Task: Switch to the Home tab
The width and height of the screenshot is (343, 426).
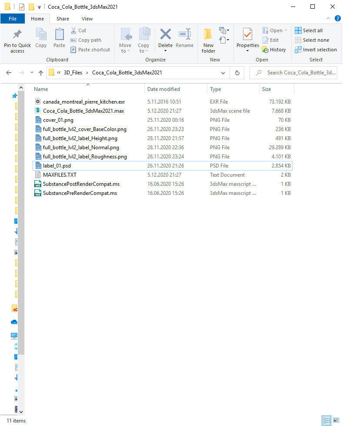Action: [x=37, y=19]
